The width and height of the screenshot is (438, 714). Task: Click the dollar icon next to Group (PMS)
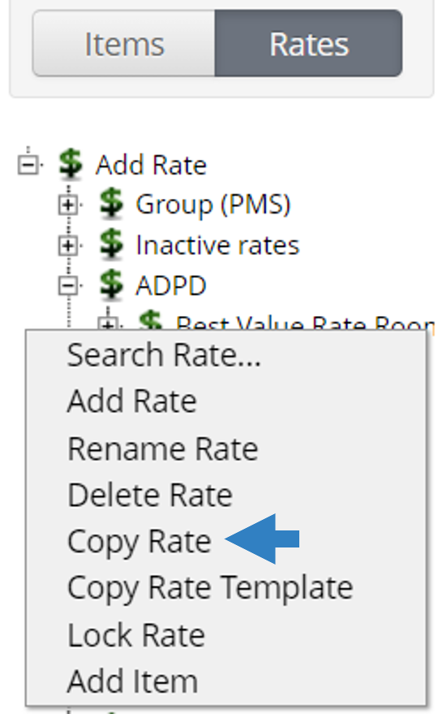pos(111,204)
